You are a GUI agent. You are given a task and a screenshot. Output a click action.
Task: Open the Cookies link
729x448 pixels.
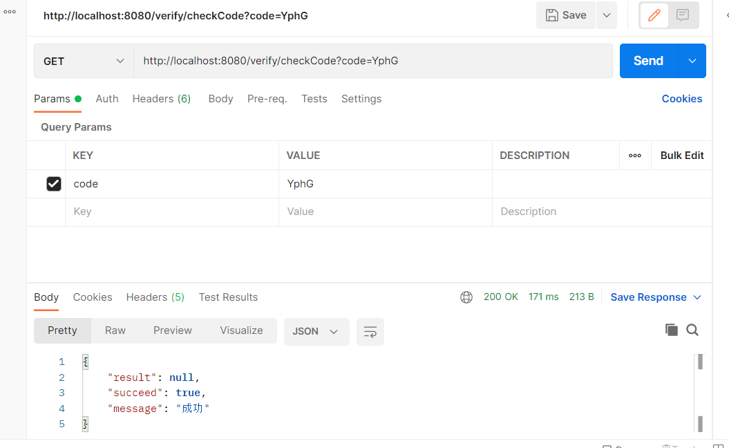click(x=681, y=99)
